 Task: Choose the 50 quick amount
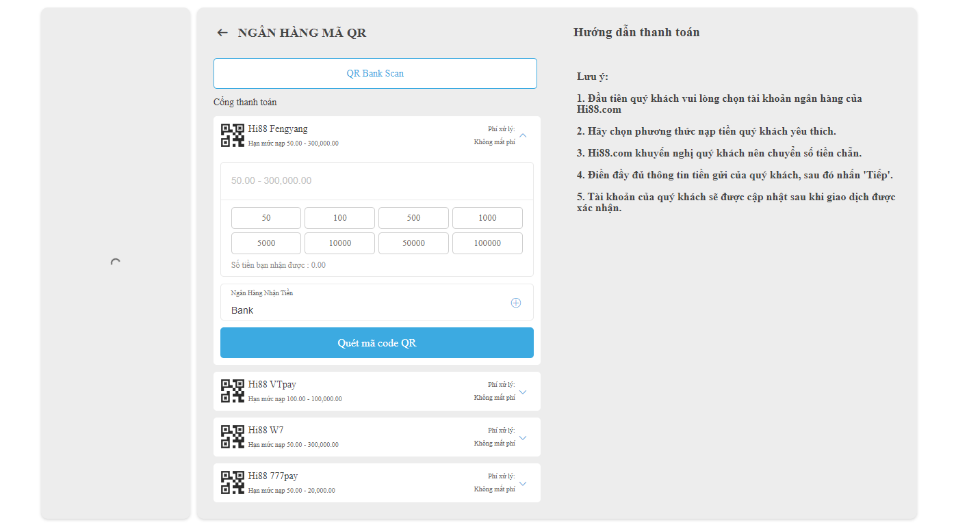(x=266, y=218)
